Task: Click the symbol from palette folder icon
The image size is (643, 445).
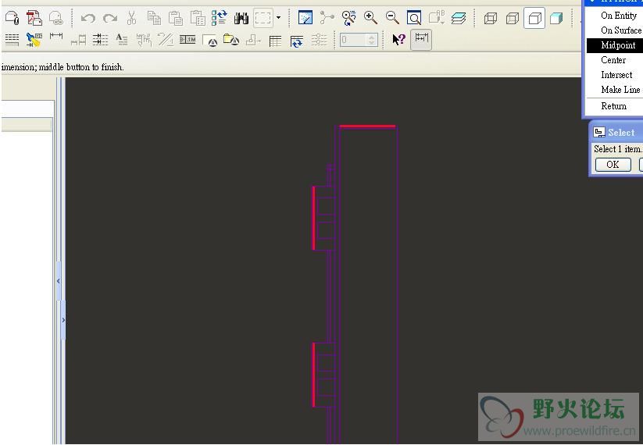Action: pyautogui.click(x=231, y=40)
